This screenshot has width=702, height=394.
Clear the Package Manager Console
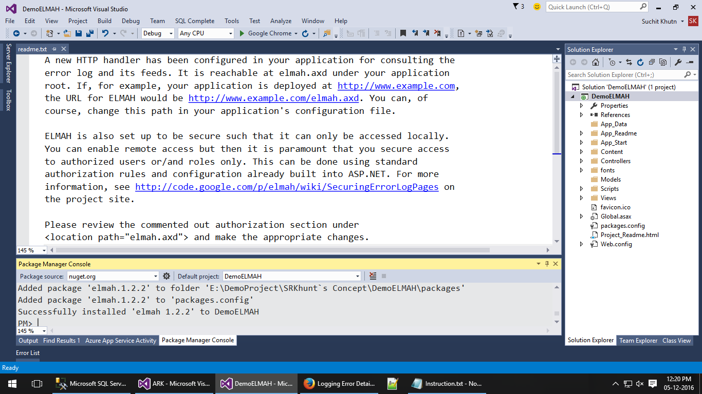[373, 276]
